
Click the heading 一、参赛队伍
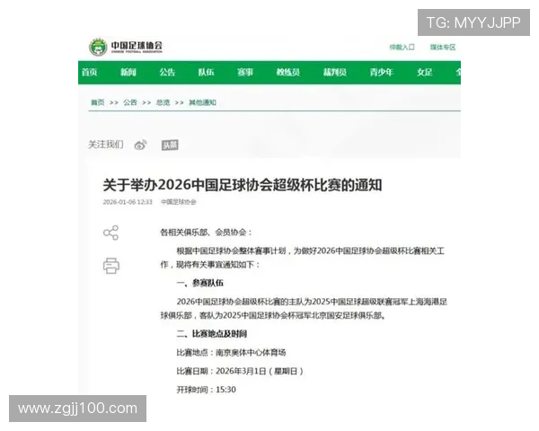click(x=199, y=283)
